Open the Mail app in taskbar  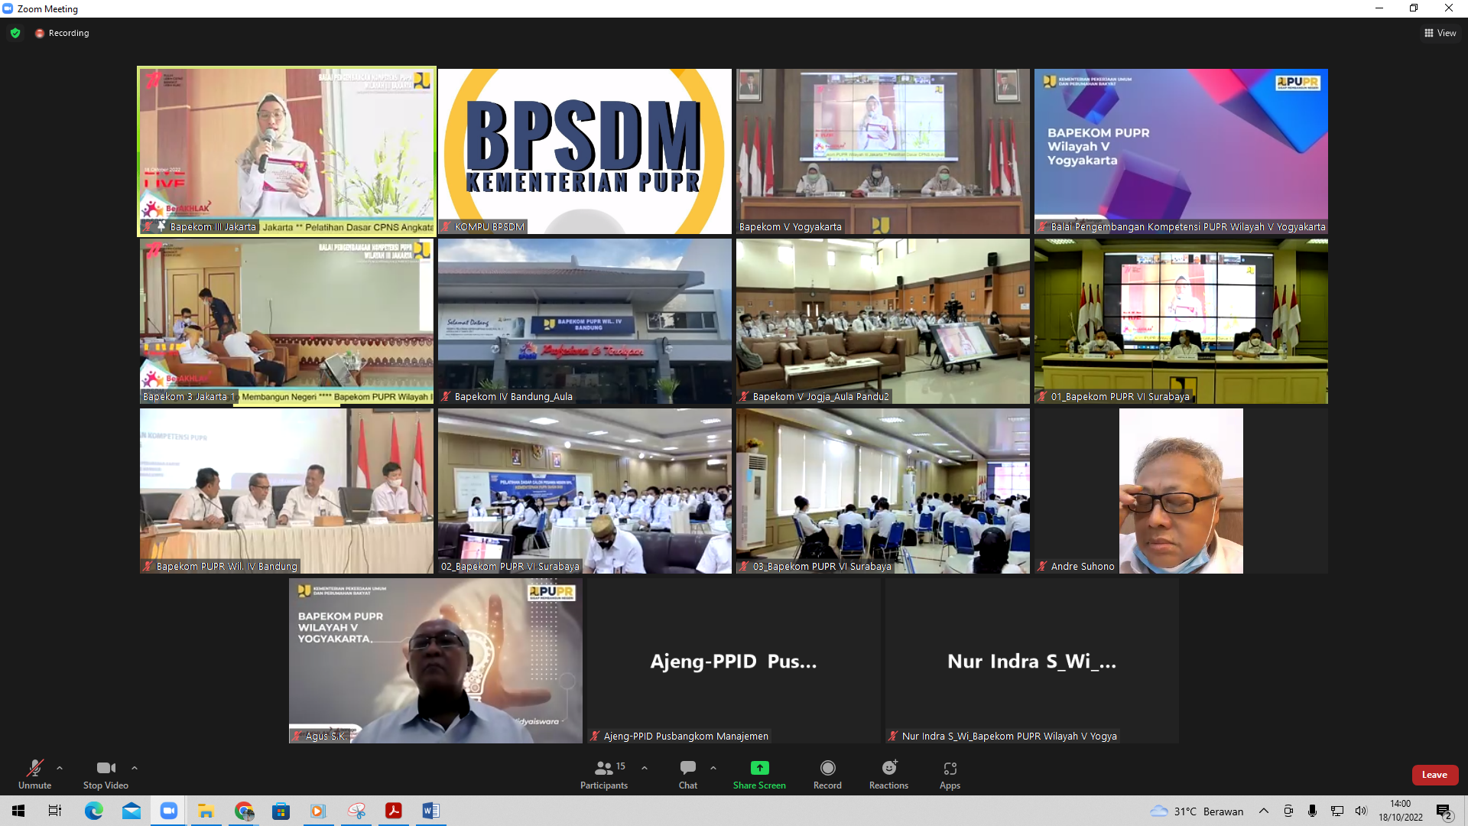coord(132,811)
